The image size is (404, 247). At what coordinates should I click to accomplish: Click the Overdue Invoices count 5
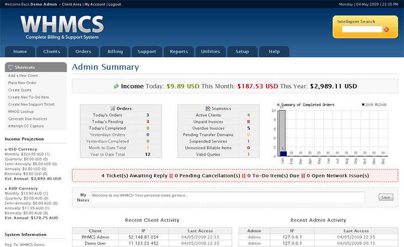[x=248, y=128]
